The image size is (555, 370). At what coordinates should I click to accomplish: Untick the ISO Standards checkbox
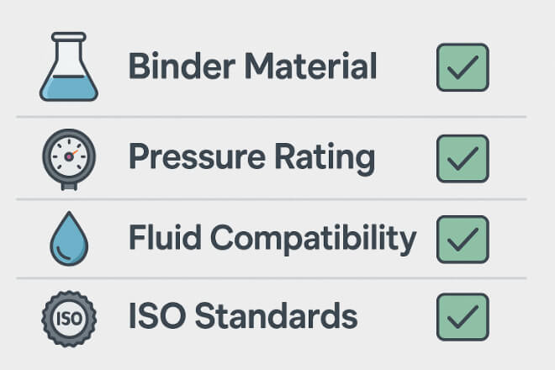tap(462, 317)
